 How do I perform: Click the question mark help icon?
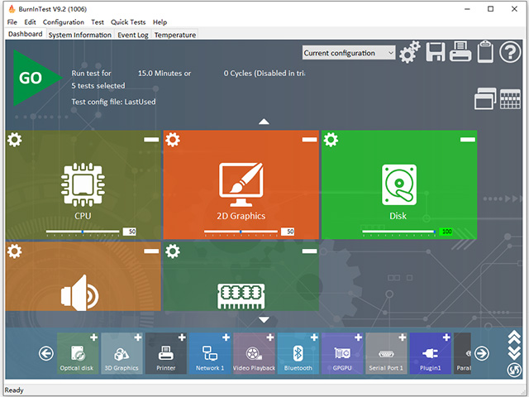coord(509,52)
